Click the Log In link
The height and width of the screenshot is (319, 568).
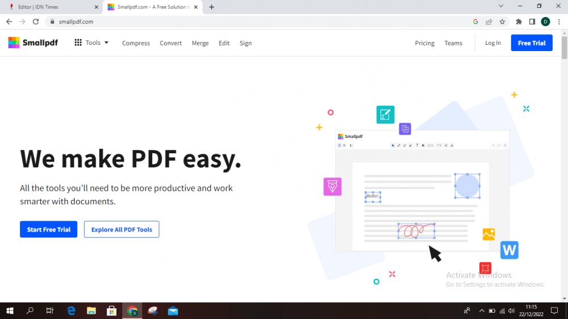click(x=492, y=43)
